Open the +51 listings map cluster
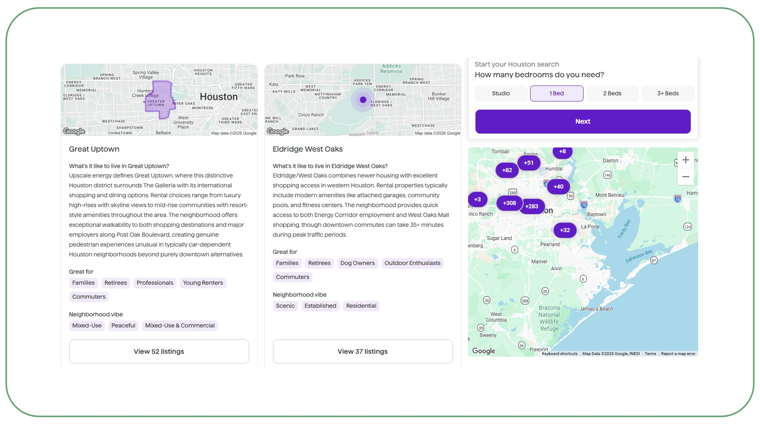Screen dimensions: 760x424 529,163
